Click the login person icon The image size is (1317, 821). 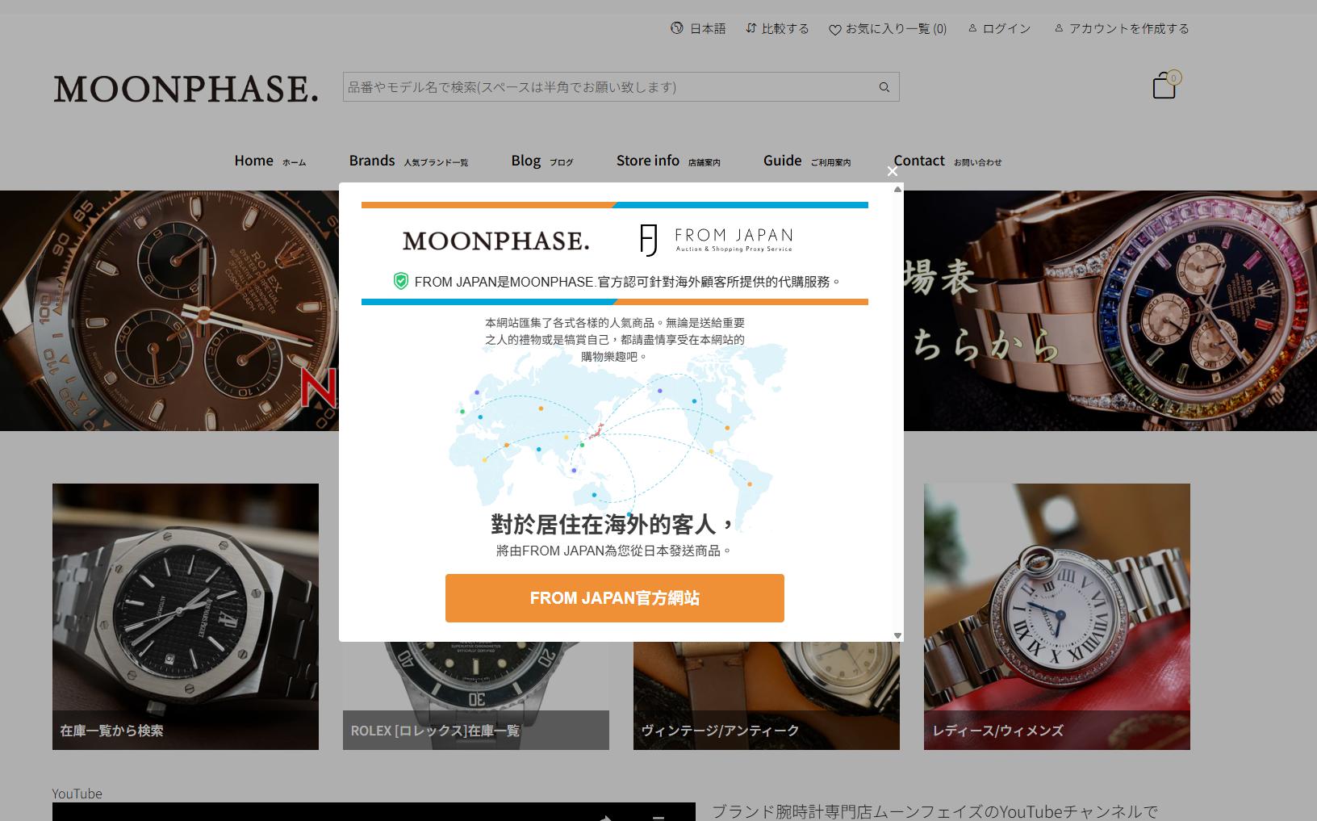(972, 28)
